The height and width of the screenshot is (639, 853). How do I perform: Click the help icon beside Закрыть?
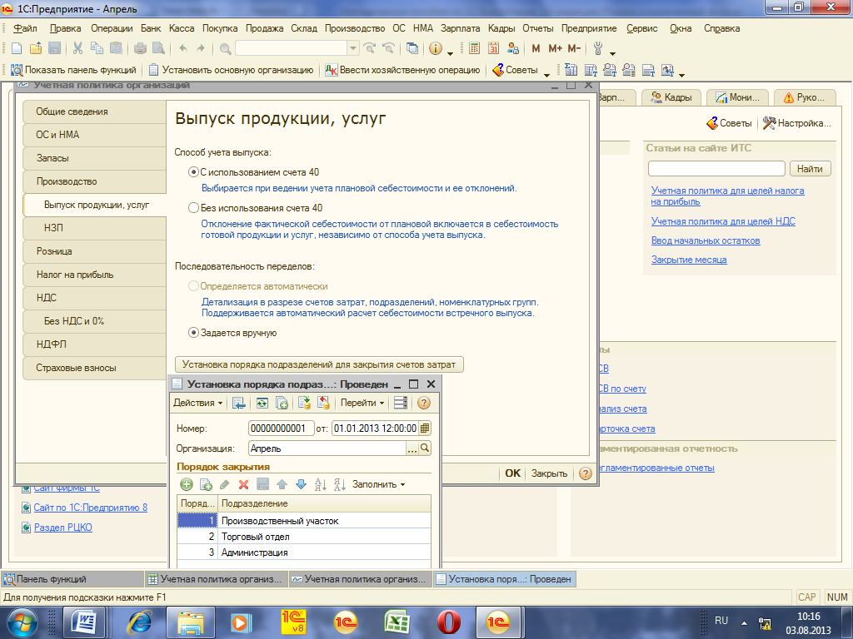tap(586, 473)
